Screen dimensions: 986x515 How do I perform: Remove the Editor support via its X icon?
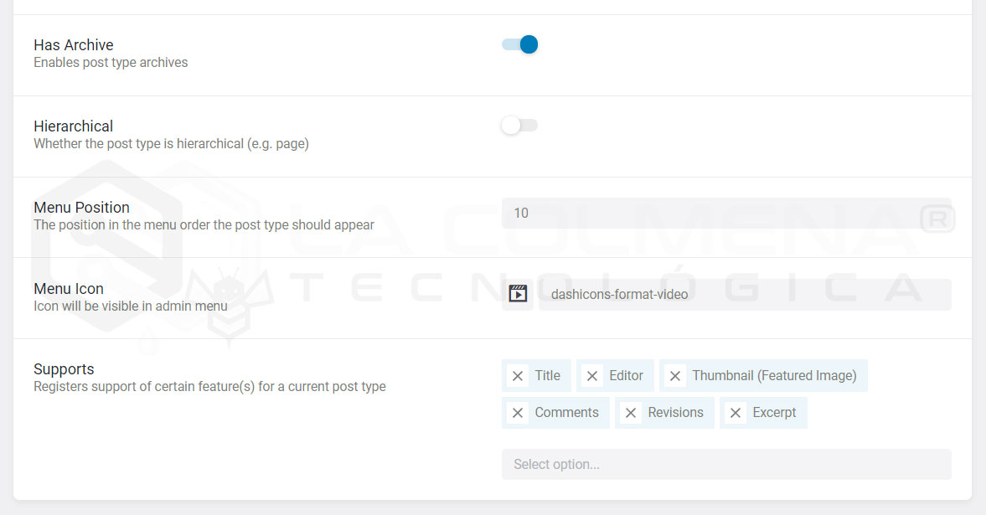tap(592, 375)
